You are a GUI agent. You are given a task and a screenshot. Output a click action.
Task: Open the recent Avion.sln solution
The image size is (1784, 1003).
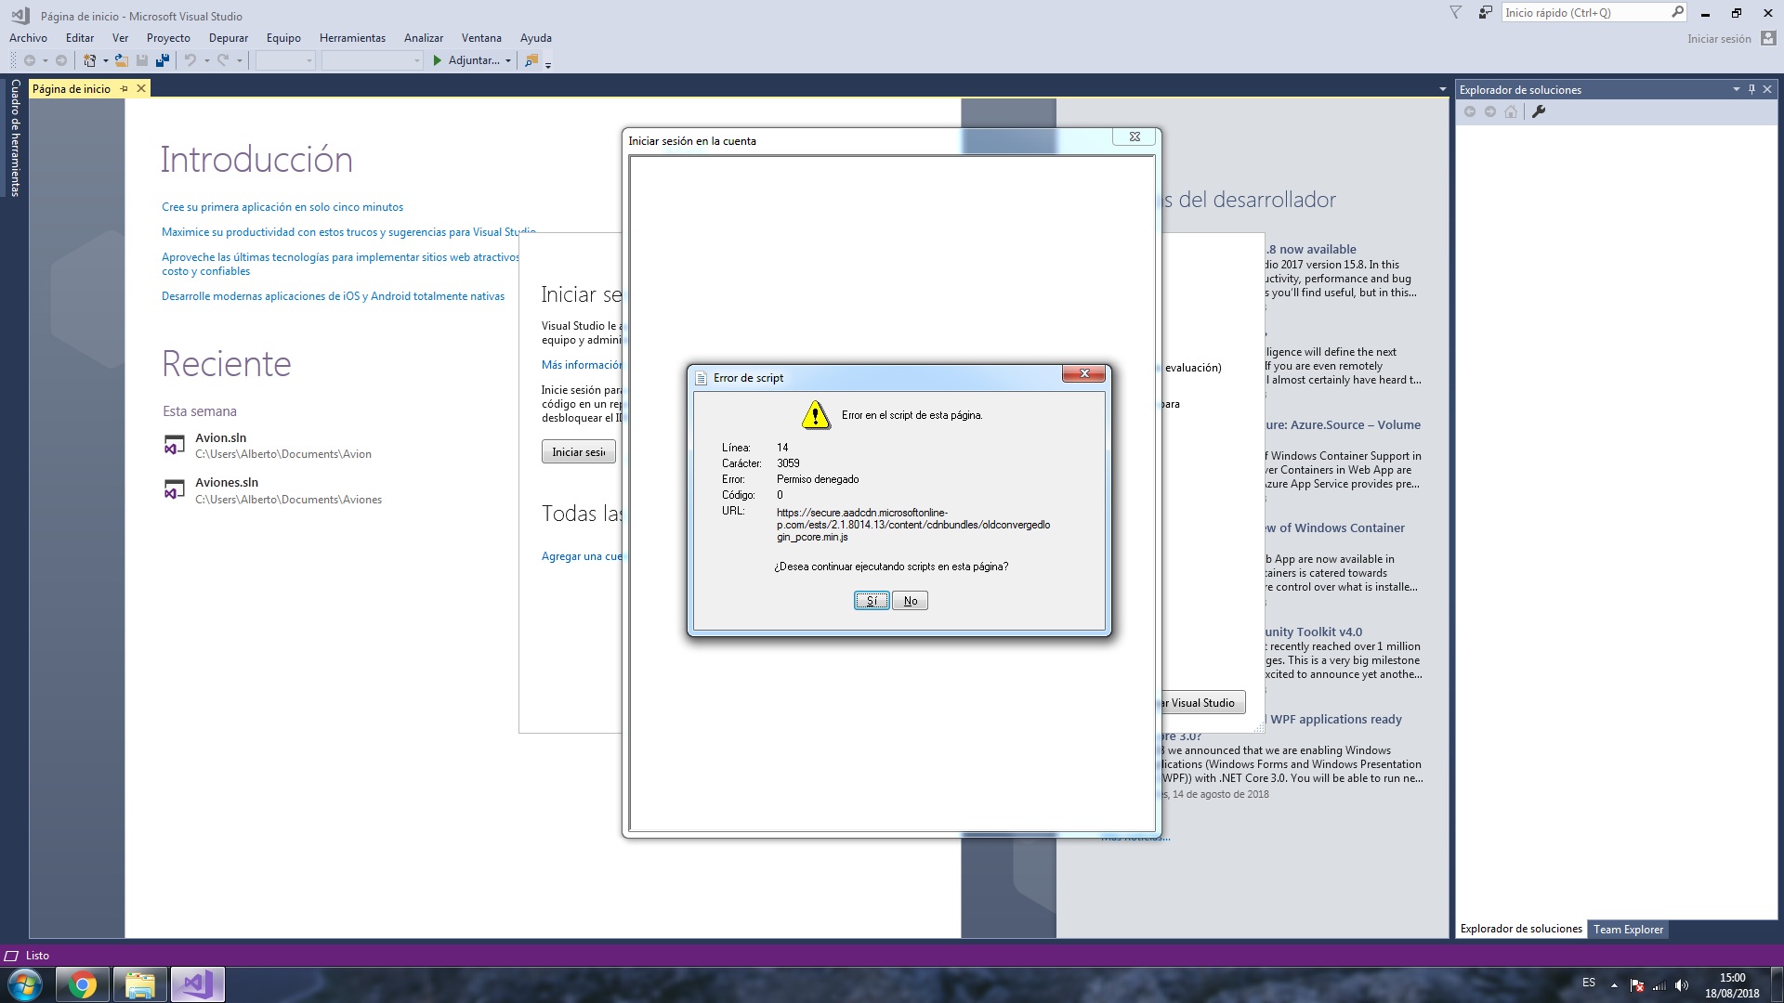coord(221,438)
